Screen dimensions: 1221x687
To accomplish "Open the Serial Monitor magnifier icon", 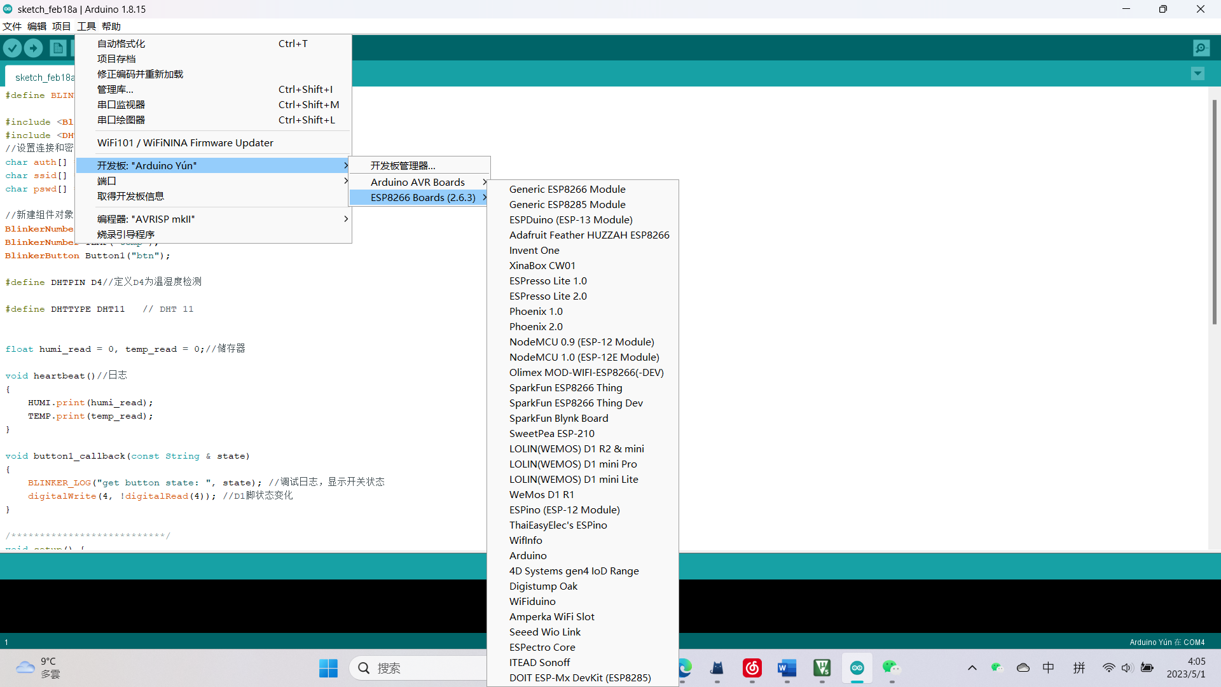I will click(x=1201, y=48).
